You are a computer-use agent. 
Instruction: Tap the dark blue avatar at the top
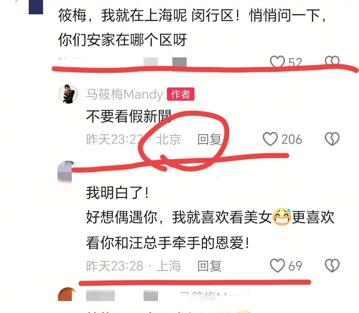36,7
